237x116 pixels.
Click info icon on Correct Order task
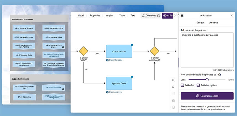[132, 45]
